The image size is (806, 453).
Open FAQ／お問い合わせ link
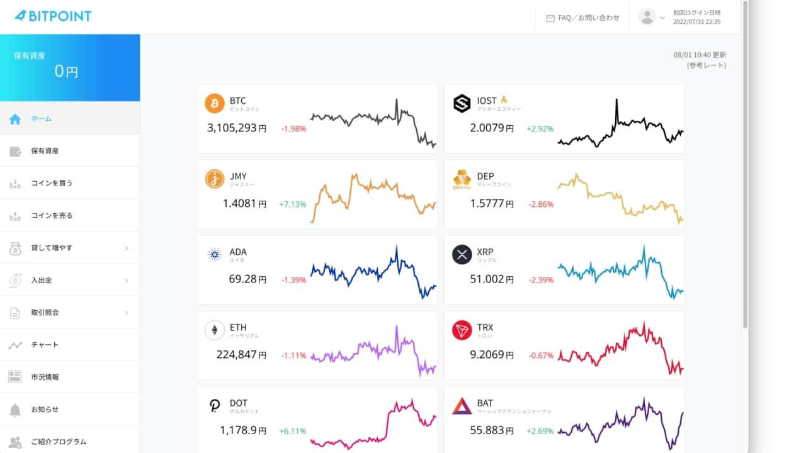582,18
